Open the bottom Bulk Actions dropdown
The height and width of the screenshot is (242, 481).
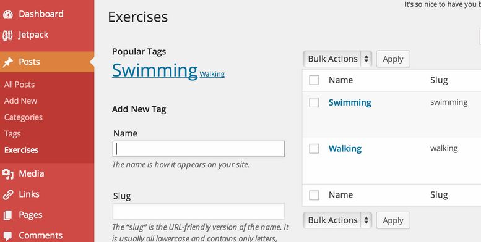point(337,220)
